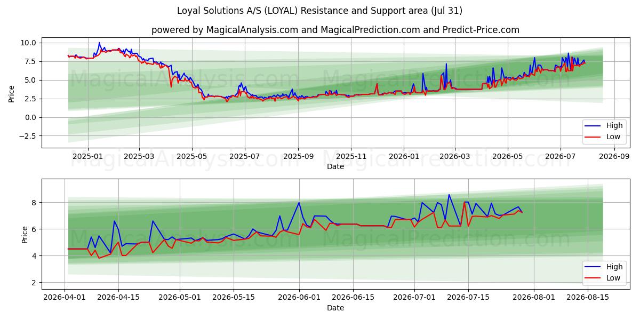
Task: Click the '2025-01' date tick on the top chart
Action: [87, 157]
